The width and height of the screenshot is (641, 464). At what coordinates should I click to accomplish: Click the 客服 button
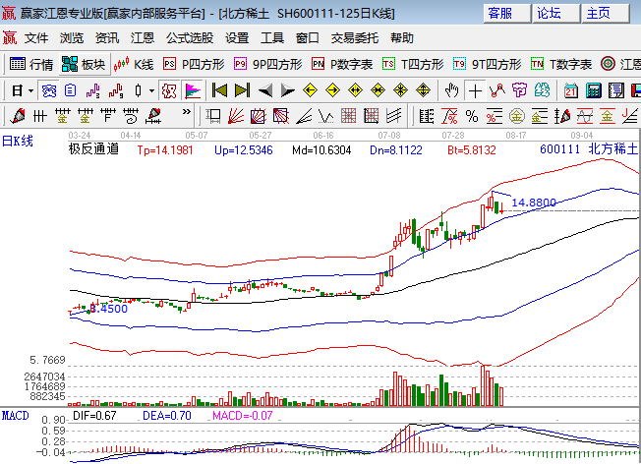click(507, 13)
